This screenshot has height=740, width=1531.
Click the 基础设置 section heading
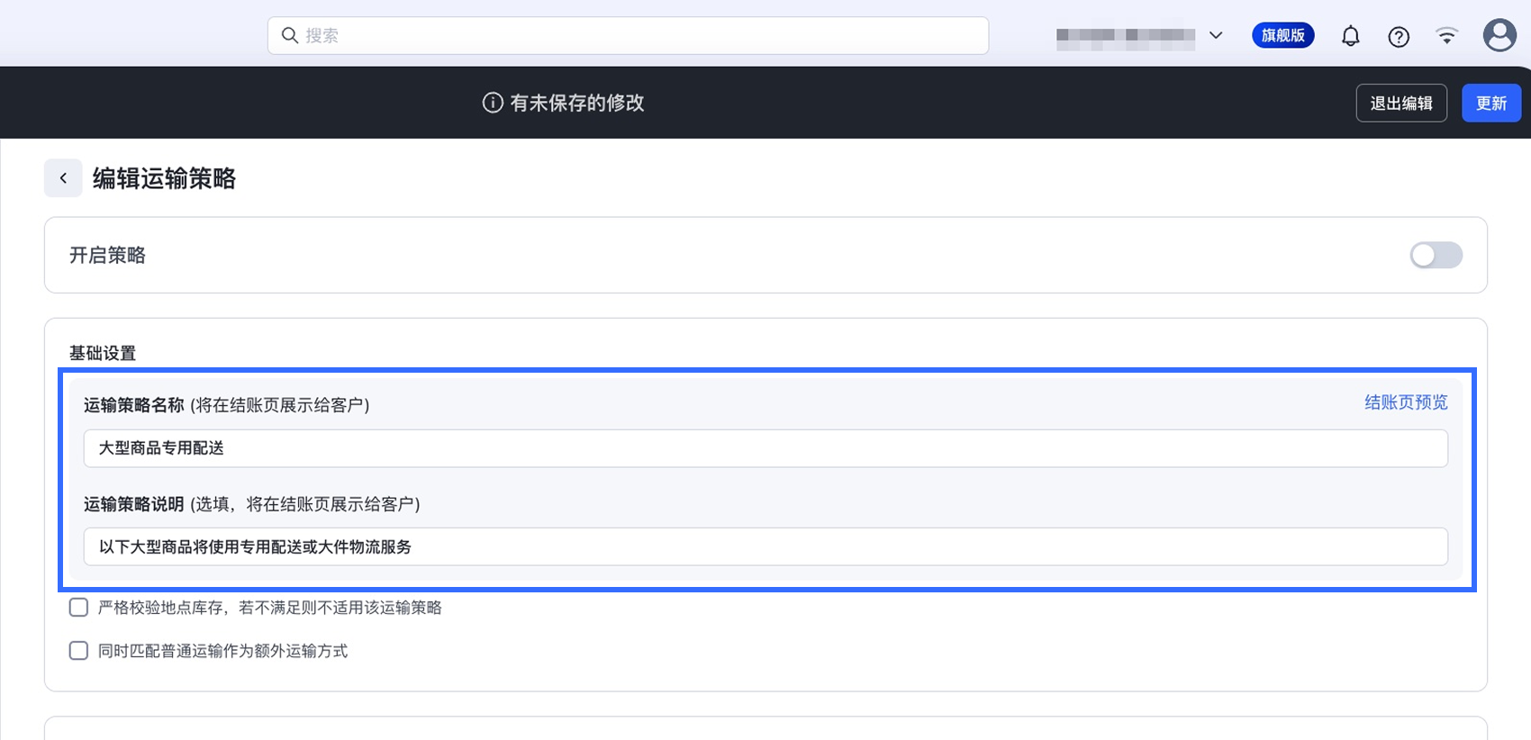click(x=103, y=353)
